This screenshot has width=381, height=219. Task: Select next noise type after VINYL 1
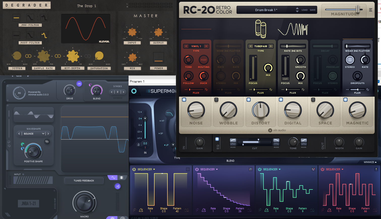206,46
